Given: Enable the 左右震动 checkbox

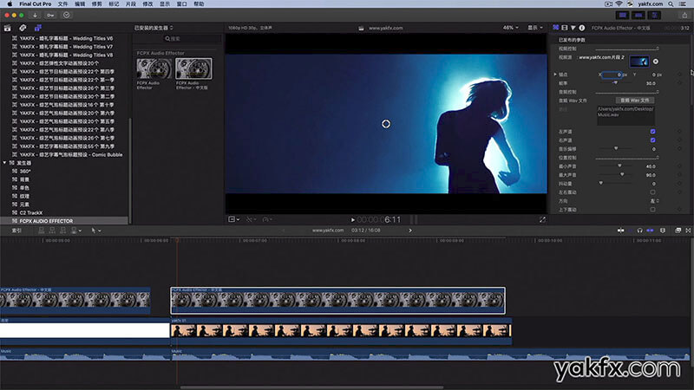Looking at the screenshot, I should point(653,192).
